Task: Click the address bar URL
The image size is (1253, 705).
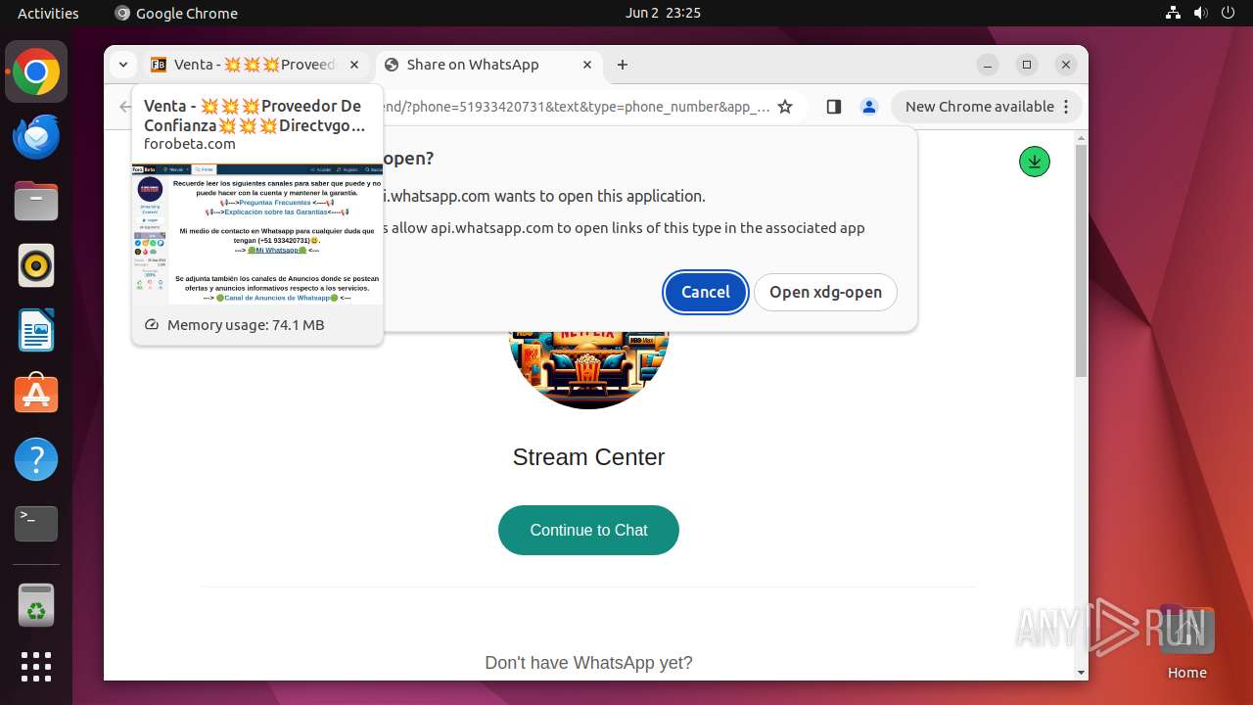Action: coord(574,107)
